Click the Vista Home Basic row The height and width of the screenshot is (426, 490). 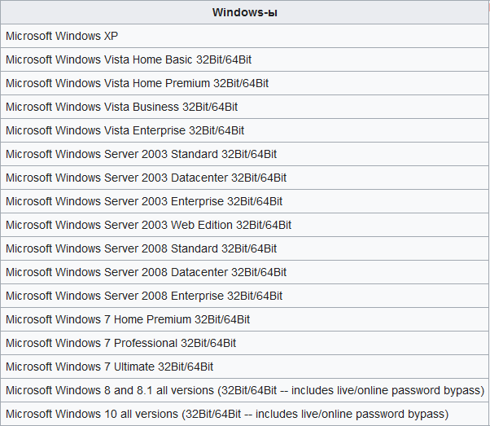coord(134,59)
